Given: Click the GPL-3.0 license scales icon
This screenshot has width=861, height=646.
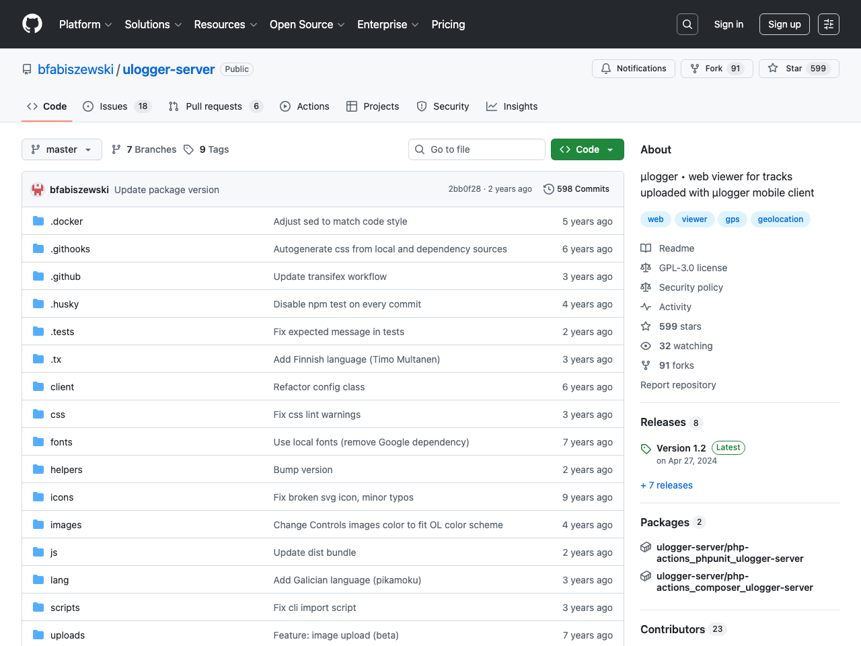Looking at the screenshot, I should tap(646, 267).
